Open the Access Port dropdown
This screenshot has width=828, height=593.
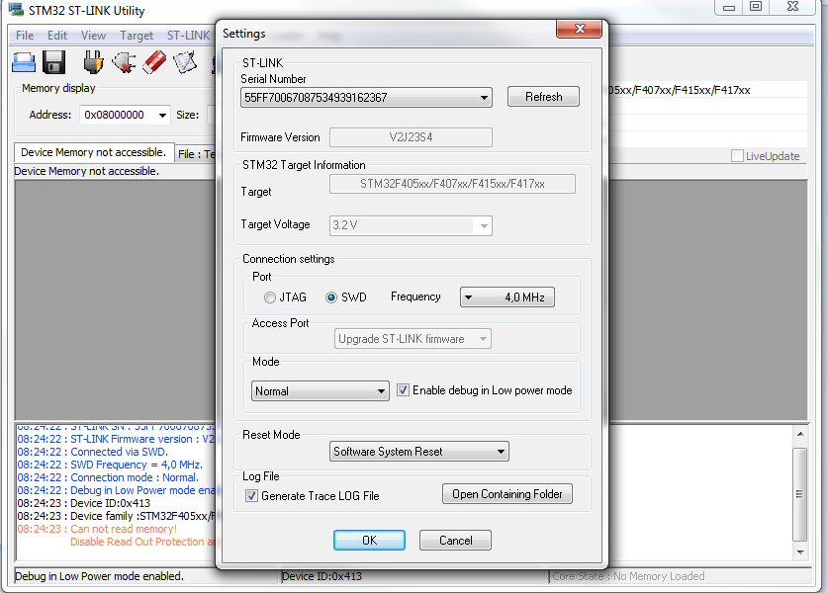point(413,339)
